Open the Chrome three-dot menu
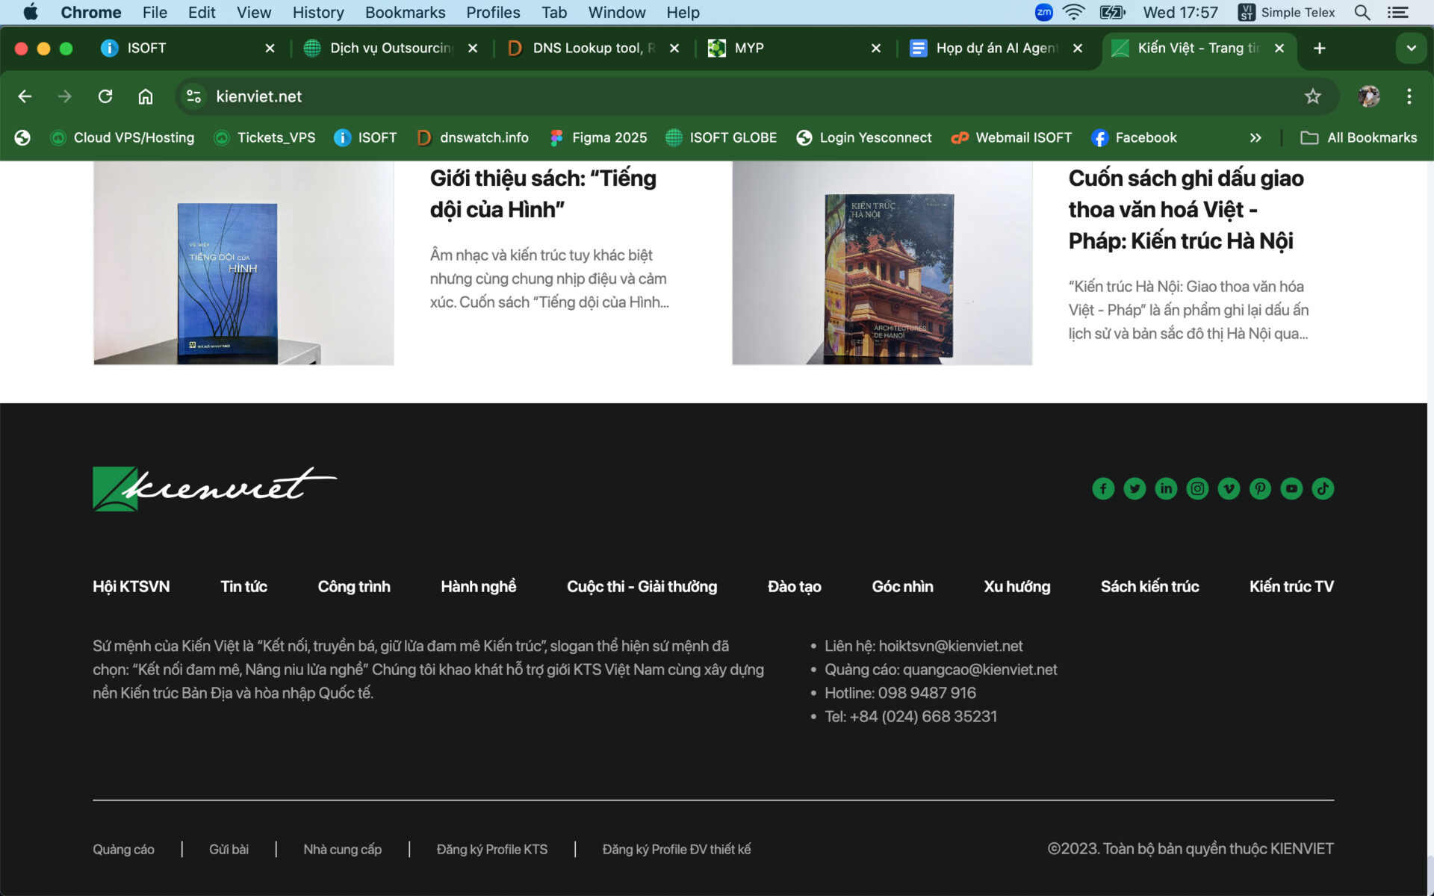The image size is (1434, 896). (1409, 96)
